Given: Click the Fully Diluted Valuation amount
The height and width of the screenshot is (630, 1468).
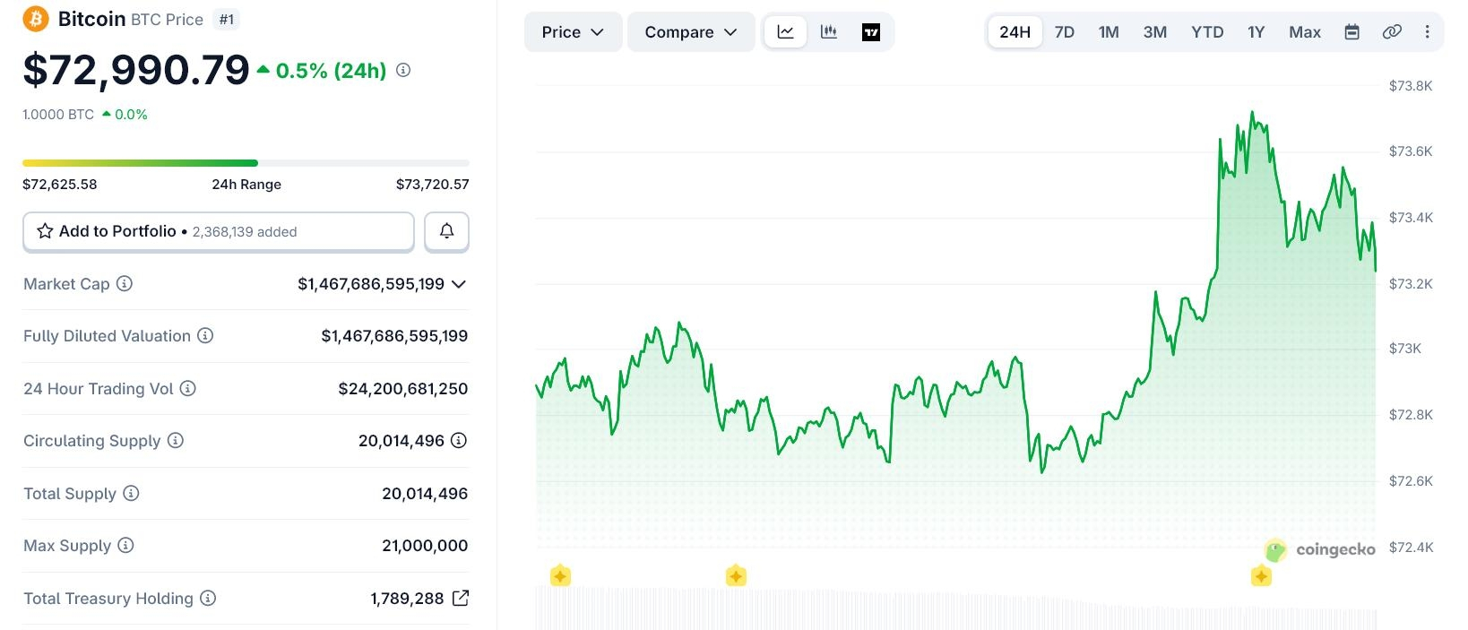Looking at the screenshot, I should click(x=394, y=335).
